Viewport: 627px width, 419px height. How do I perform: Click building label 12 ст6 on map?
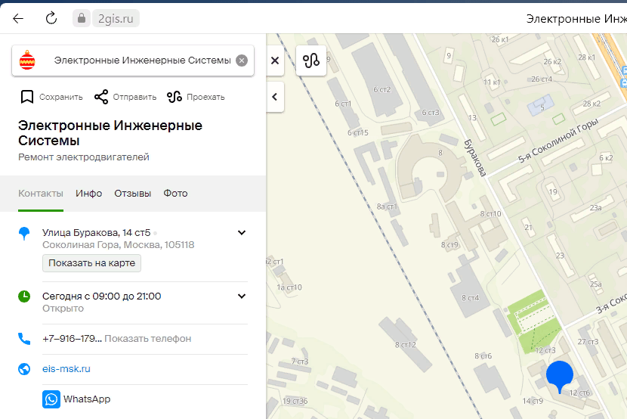coord(579,393)
